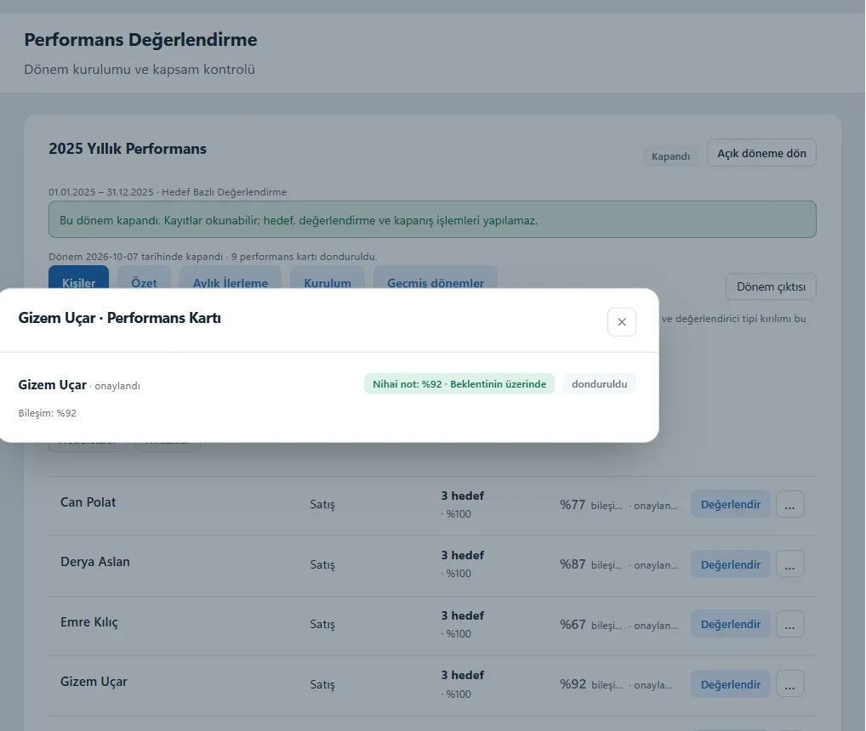Click the 'donduruldu' badge in the dialog
866x731 pixels.
[599, 384]
